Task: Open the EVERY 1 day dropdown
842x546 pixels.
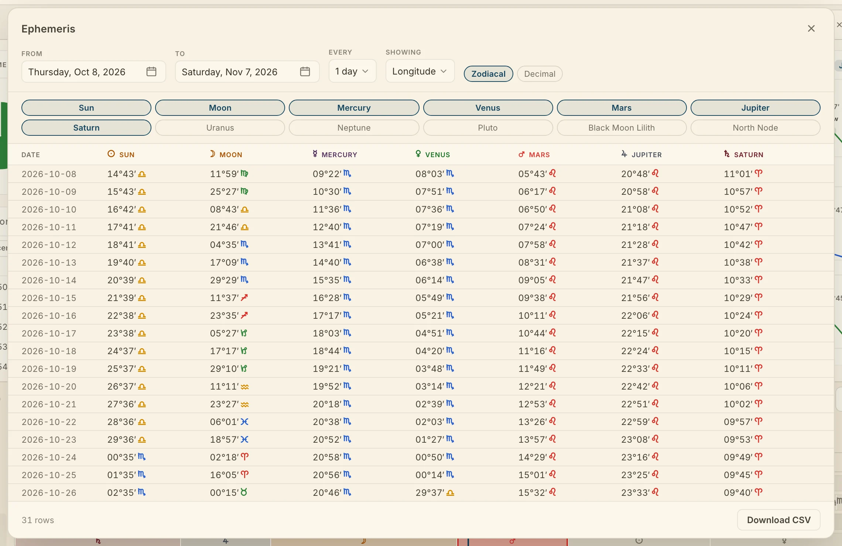Action: (352, 71)
